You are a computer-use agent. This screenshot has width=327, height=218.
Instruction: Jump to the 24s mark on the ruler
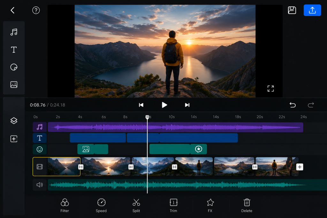[x=303, y=117]
